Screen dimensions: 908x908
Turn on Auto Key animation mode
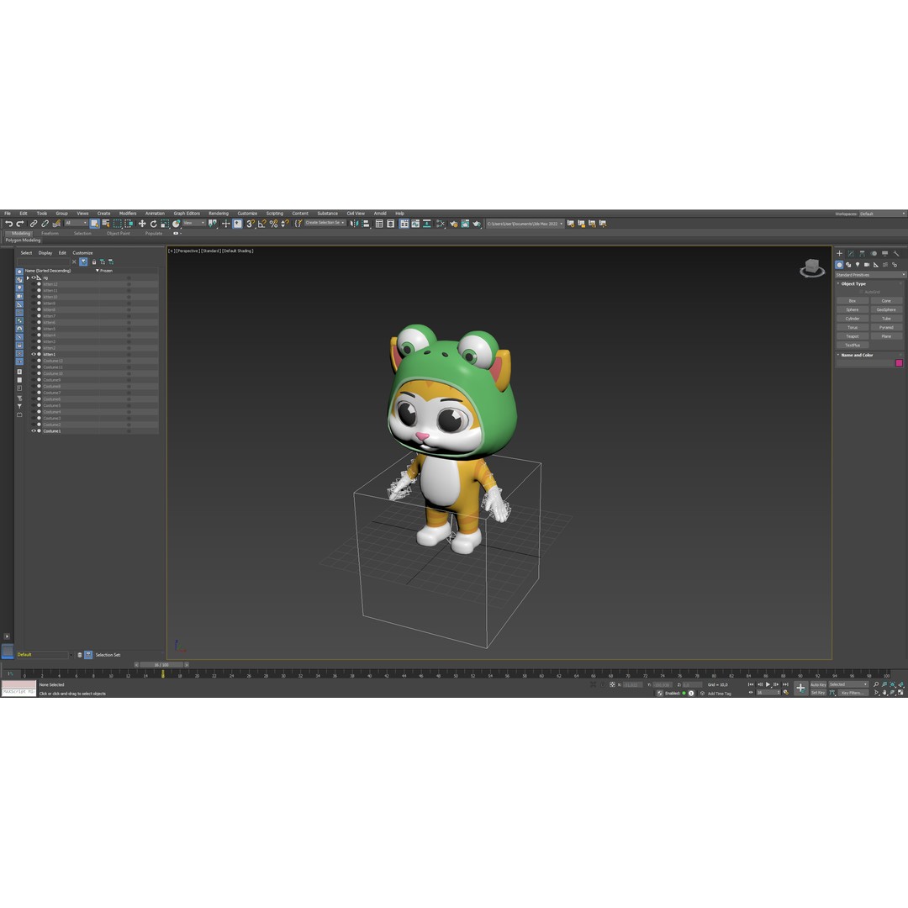[817, 684]
